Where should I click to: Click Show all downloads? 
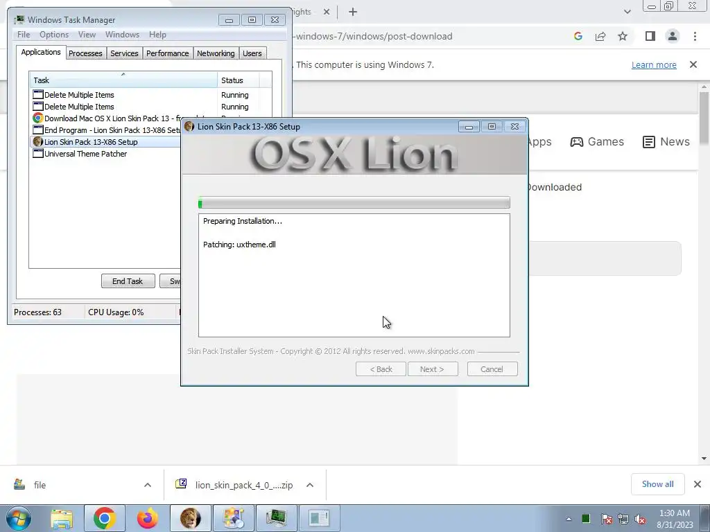[657, 484]
